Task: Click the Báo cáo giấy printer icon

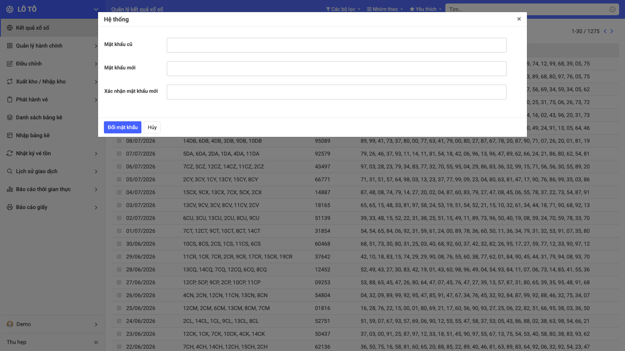Action: (x=10, y=207)
